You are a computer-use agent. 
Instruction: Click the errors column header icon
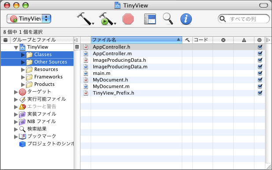(223, 40)
